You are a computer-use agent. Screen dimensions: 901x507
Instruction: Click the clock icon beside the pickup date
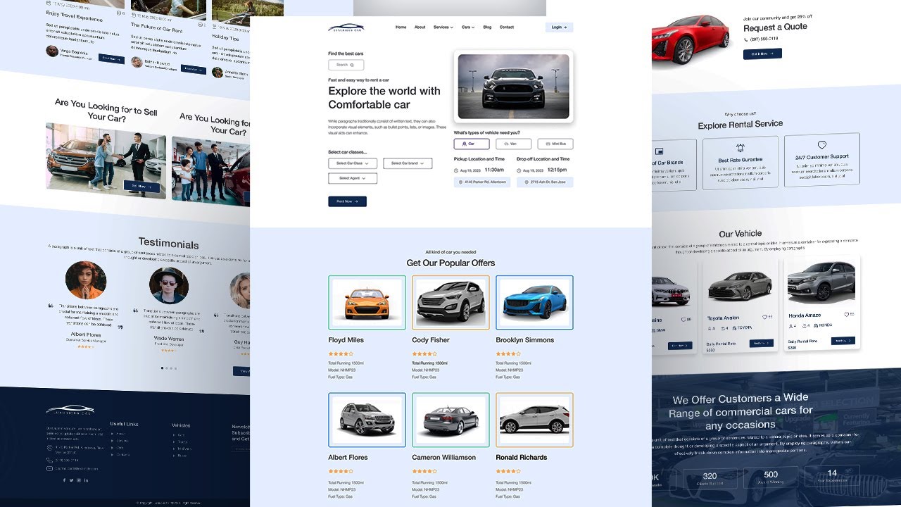[x=456, y=170]
